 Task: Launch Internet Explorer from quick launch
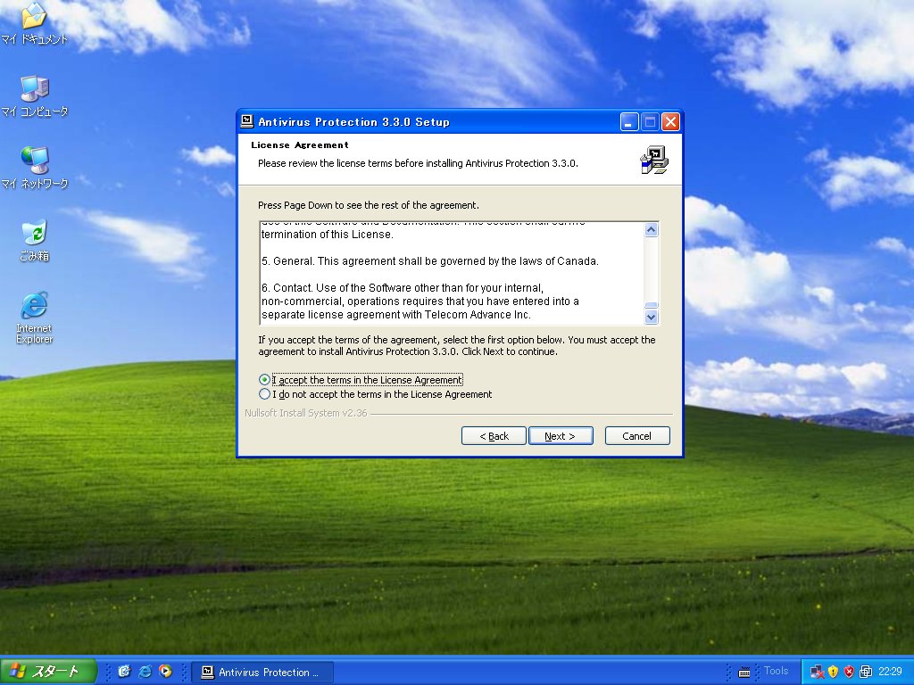[145, 672]
